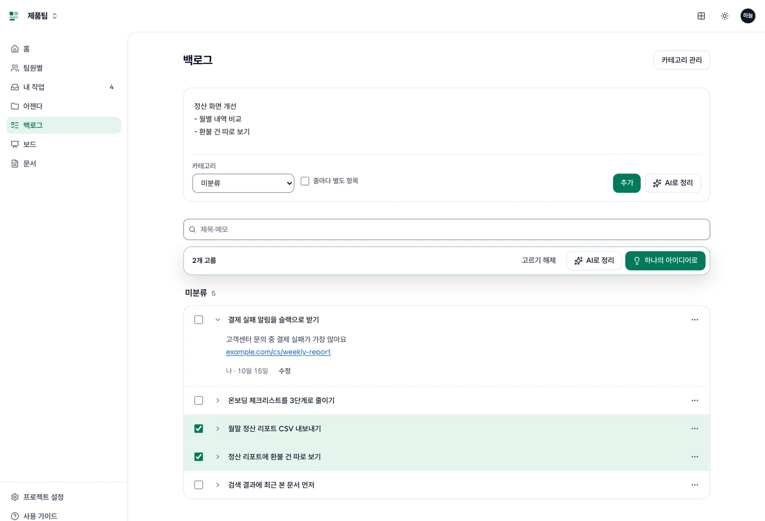
Task: Focus the 제목·메모 search field
Action: coord(447,229)
